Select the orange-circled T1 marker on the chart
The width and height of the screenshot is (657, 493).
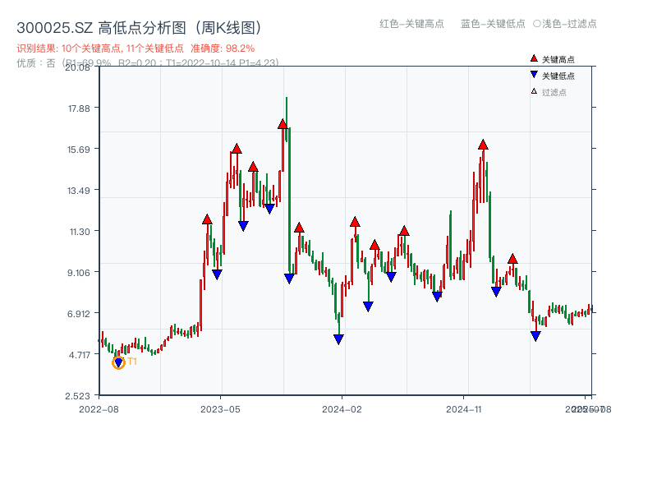point(117,362)
